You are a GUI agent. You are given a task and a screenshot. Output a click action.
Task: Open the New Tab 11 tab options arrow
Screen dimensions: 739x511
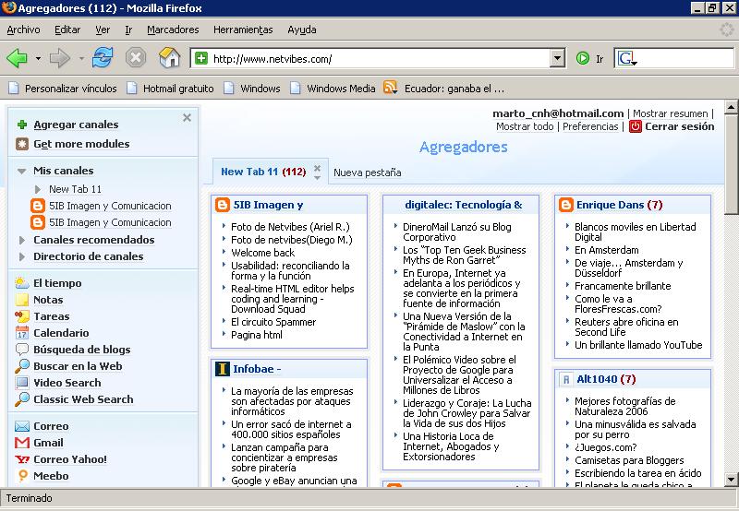pos(317,177)
